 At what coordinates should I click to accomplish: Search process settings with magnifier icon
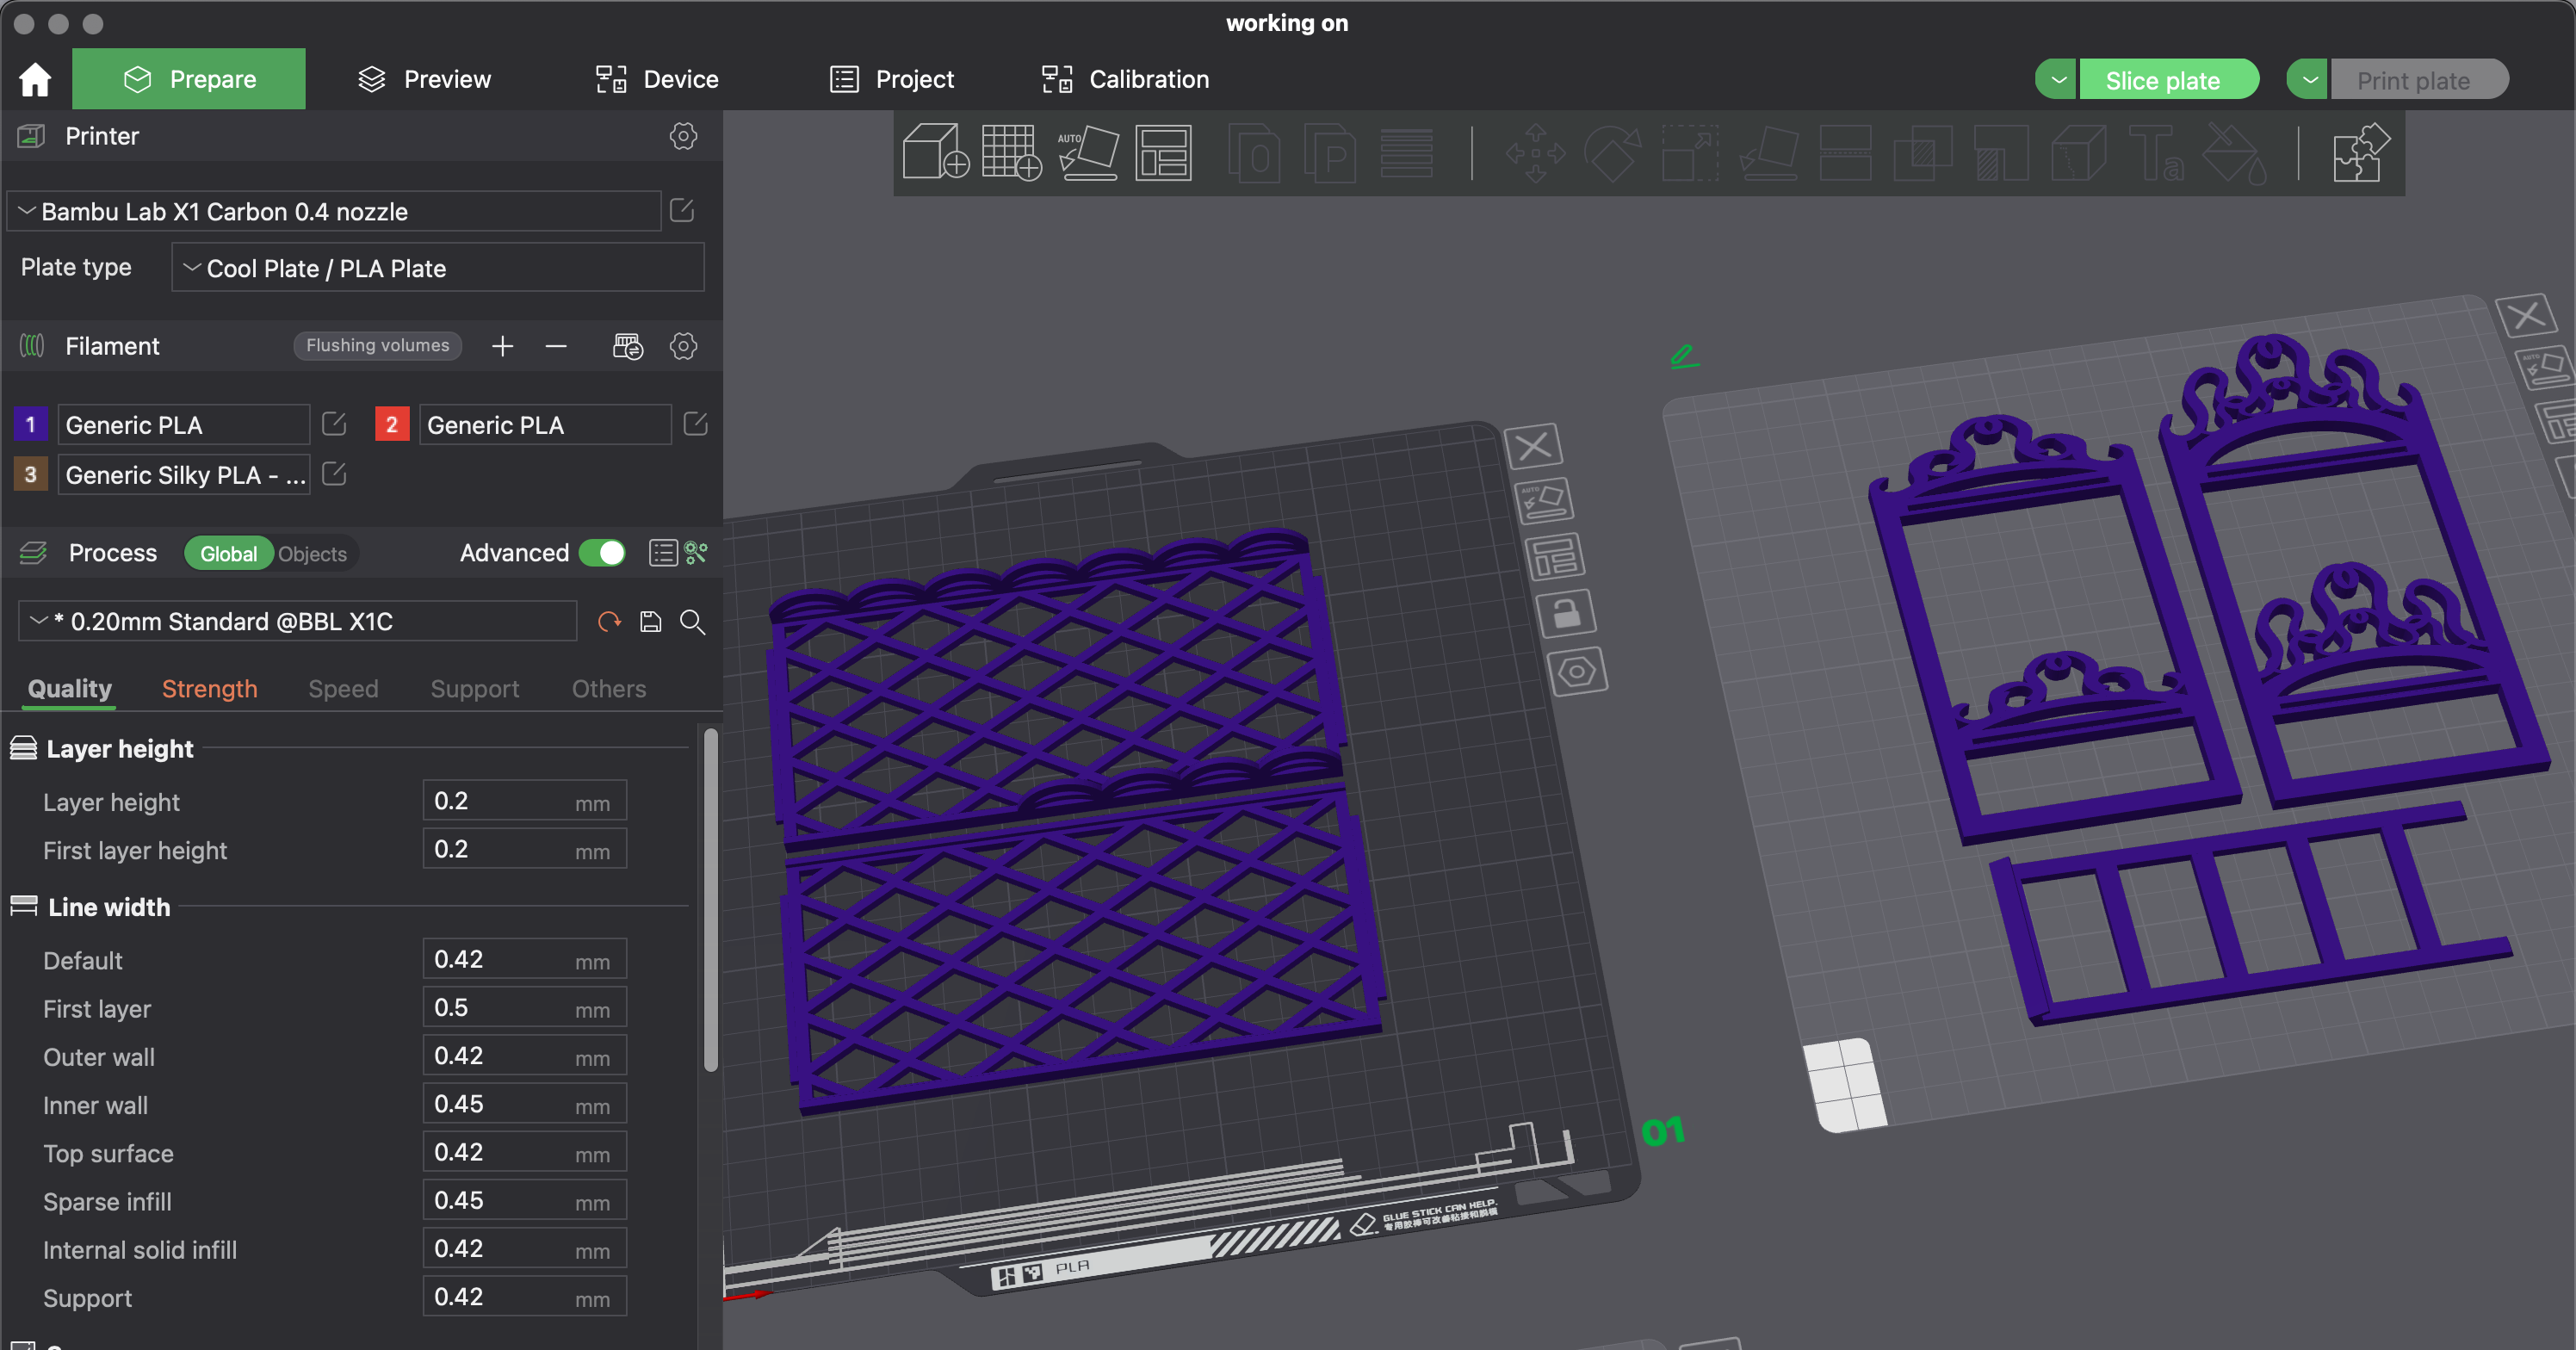click(x=692, y=622)
